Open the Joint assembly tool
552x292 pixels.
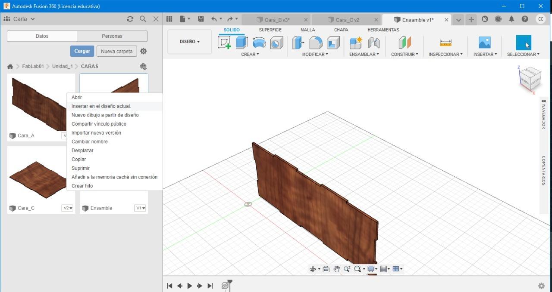(373, 43)
